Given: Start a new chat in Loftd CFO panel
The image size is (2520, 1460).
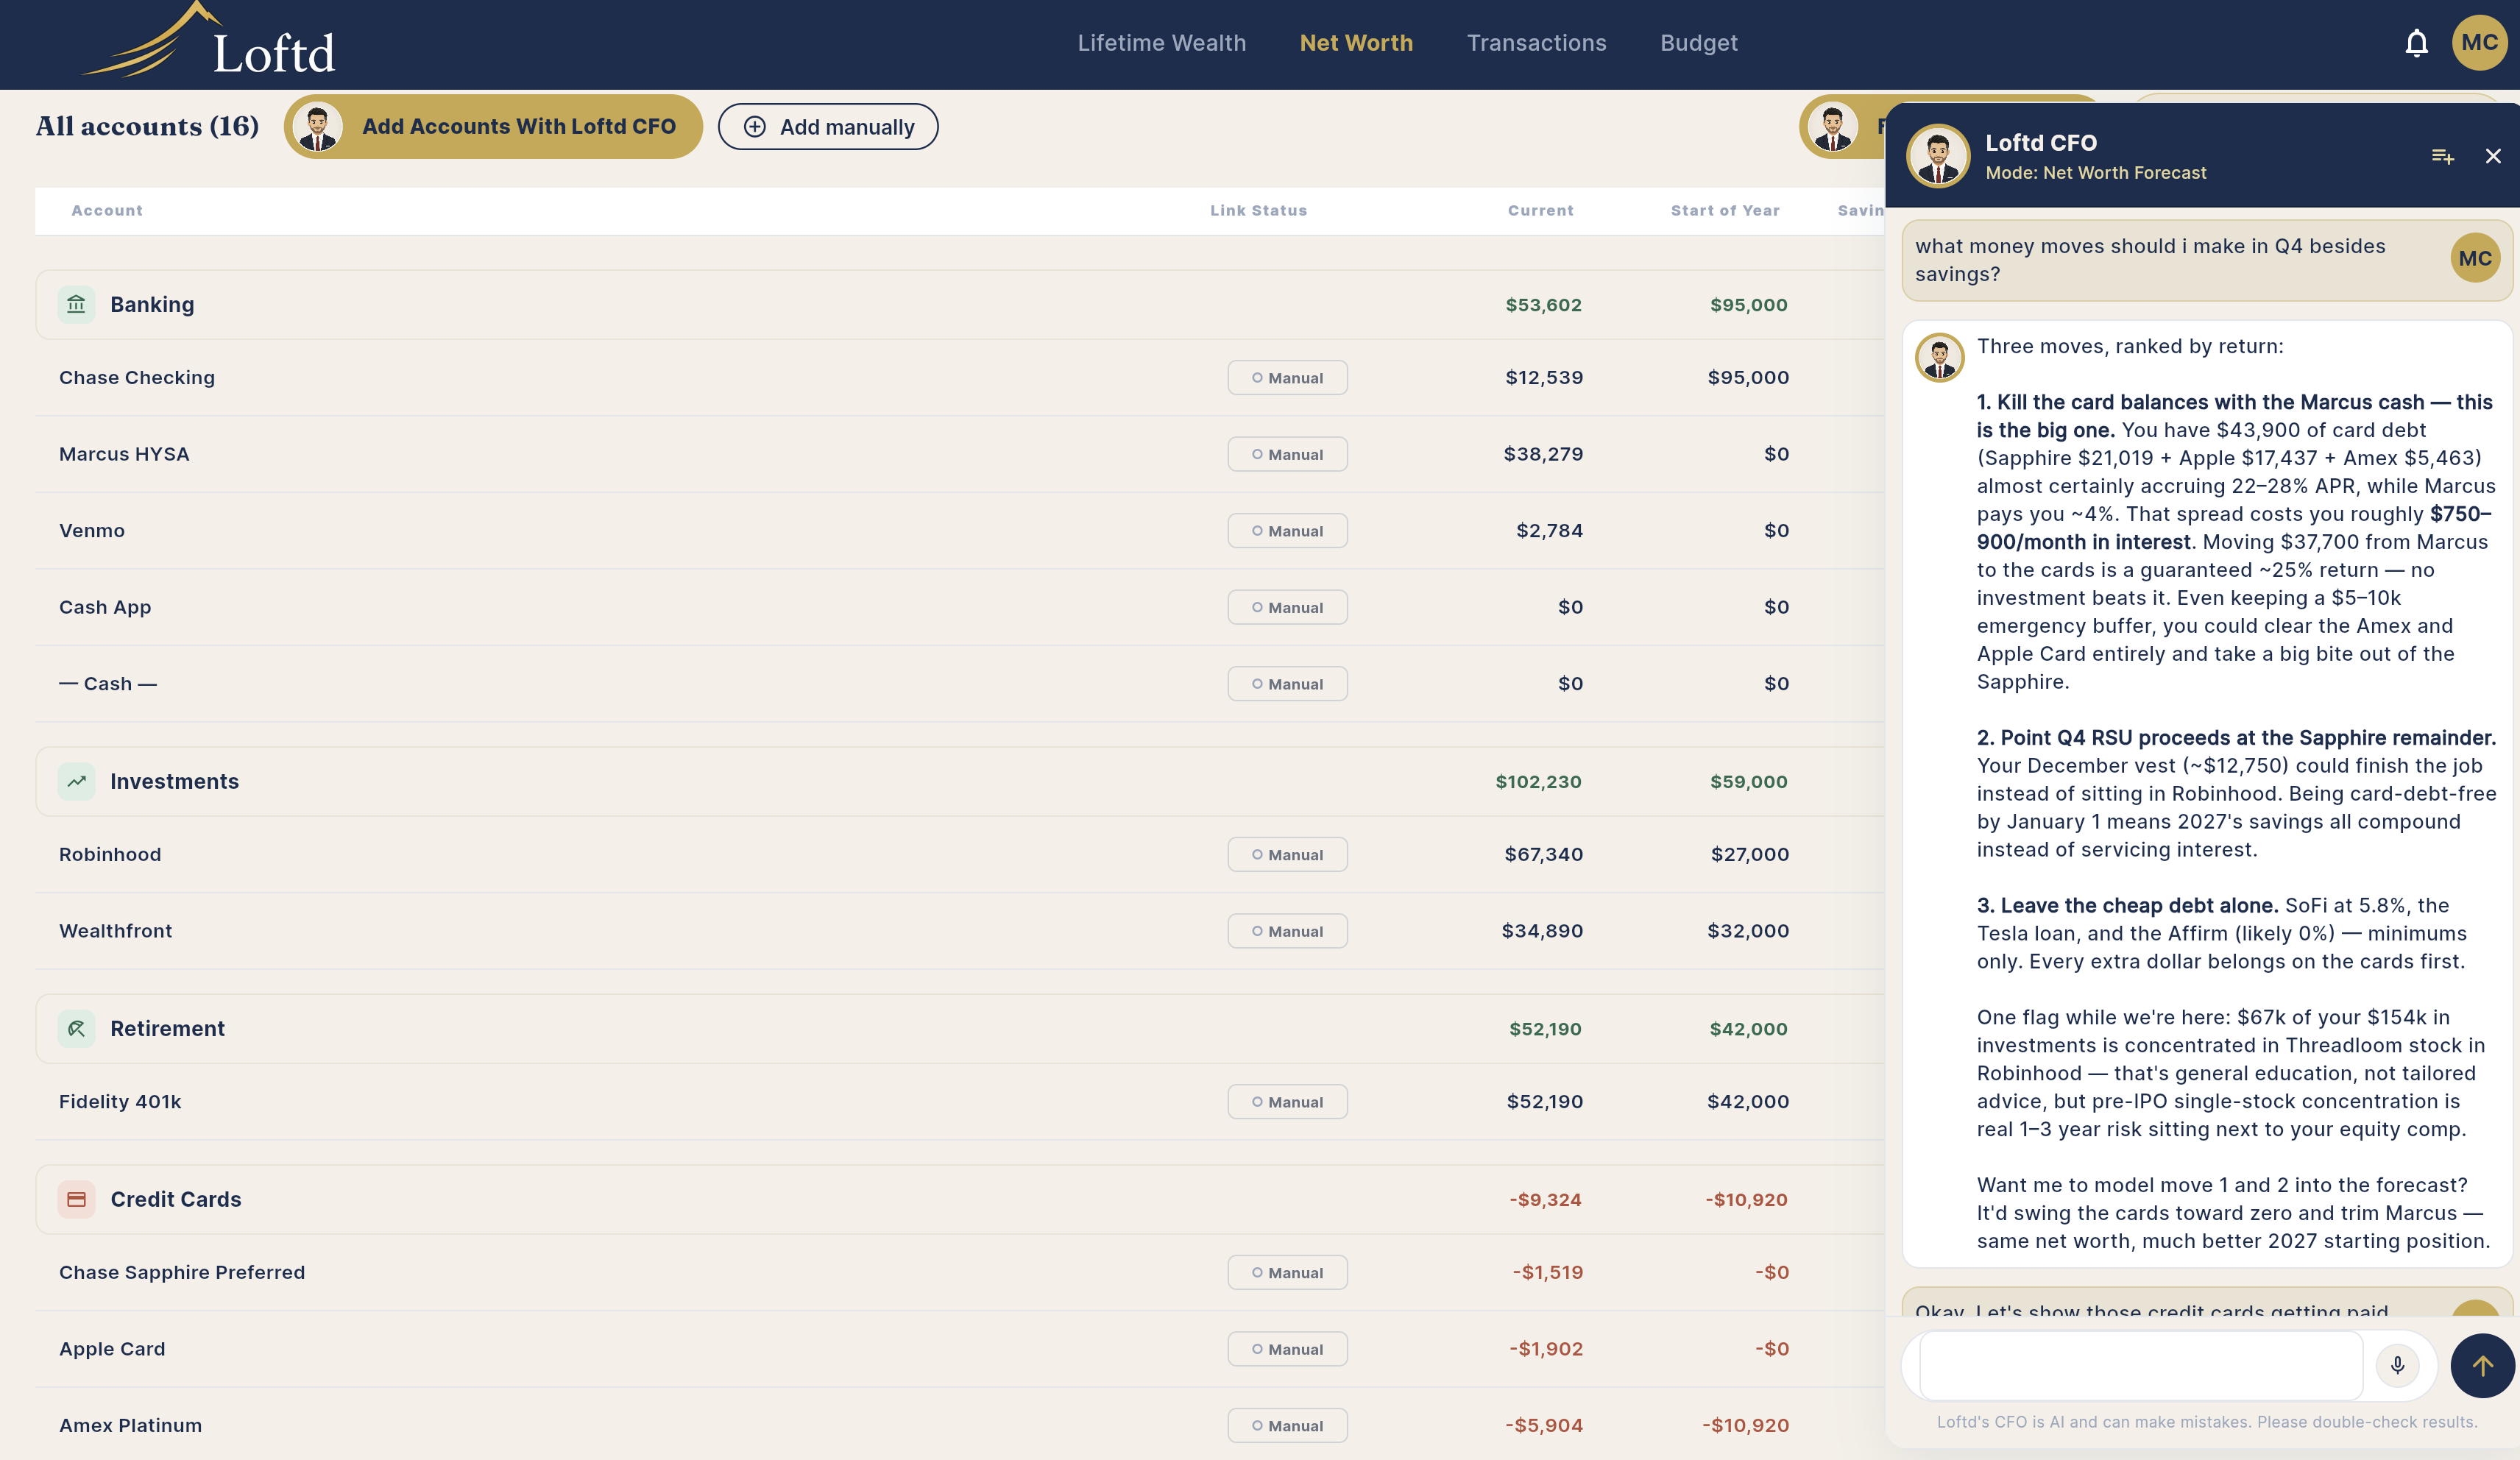Looking at the screenshot, I should [x=2442, y=156].
